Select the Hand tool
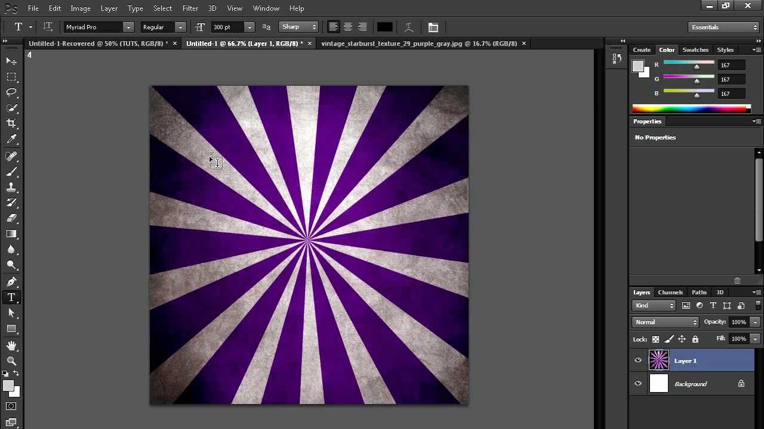The width and height of the screenshot is (764, 429). click(11, 346)
